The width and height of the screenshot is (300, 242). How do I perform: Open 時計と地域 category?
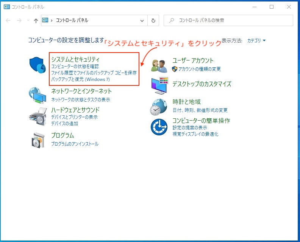pos(186,102)
